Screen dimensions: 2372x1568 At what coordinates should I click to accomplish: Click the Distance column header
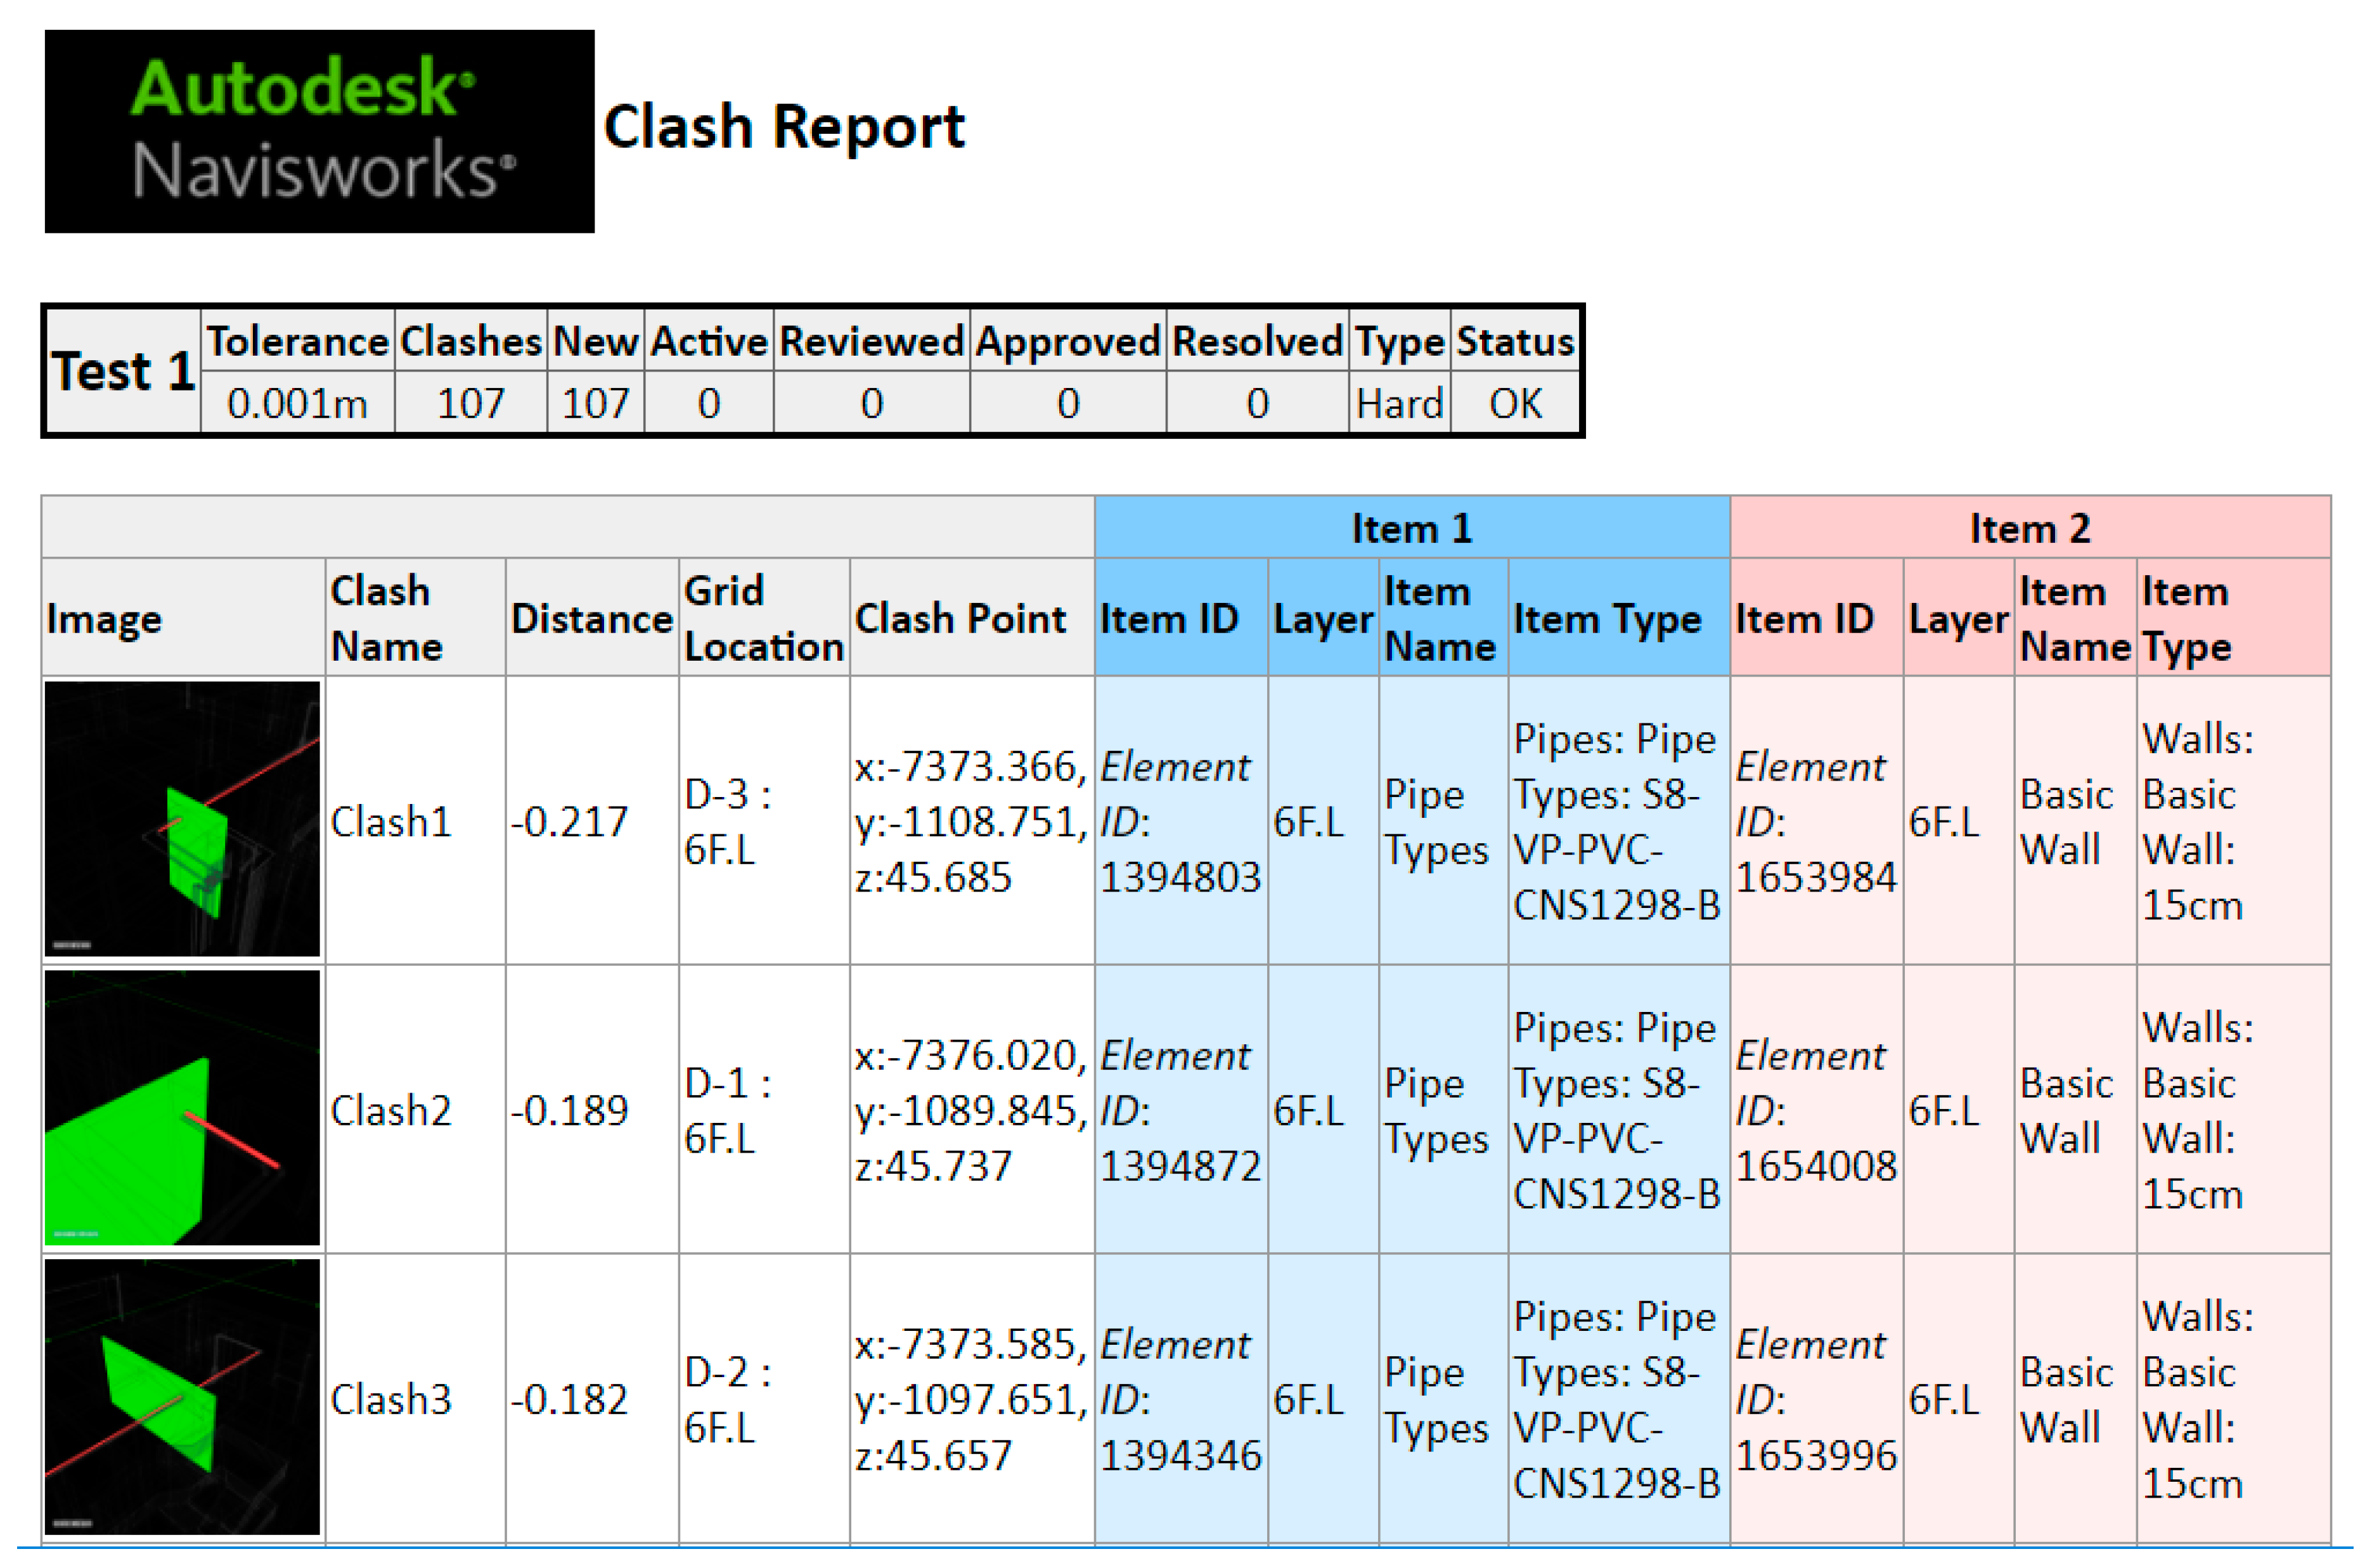591,618
